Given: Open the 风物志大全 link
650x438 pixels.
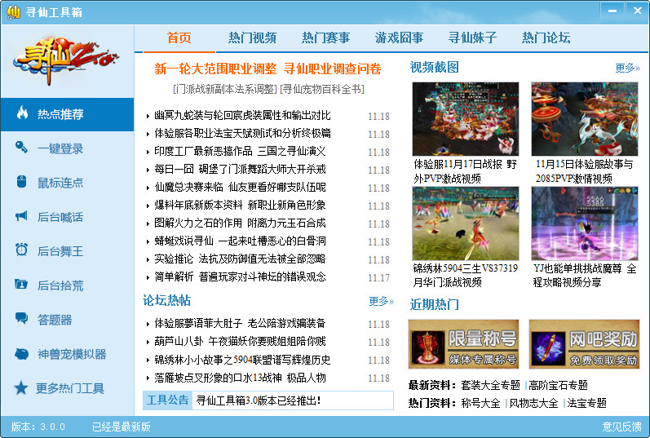Looking at the screenshot, I should pos(533,403).
